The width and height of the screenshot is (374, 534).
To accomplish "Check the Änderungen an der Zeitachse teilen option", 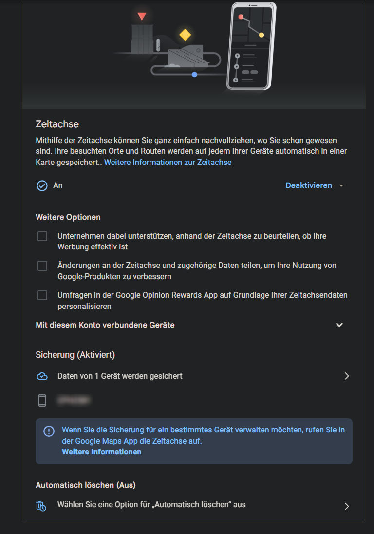I will click(x=42, y=266).
